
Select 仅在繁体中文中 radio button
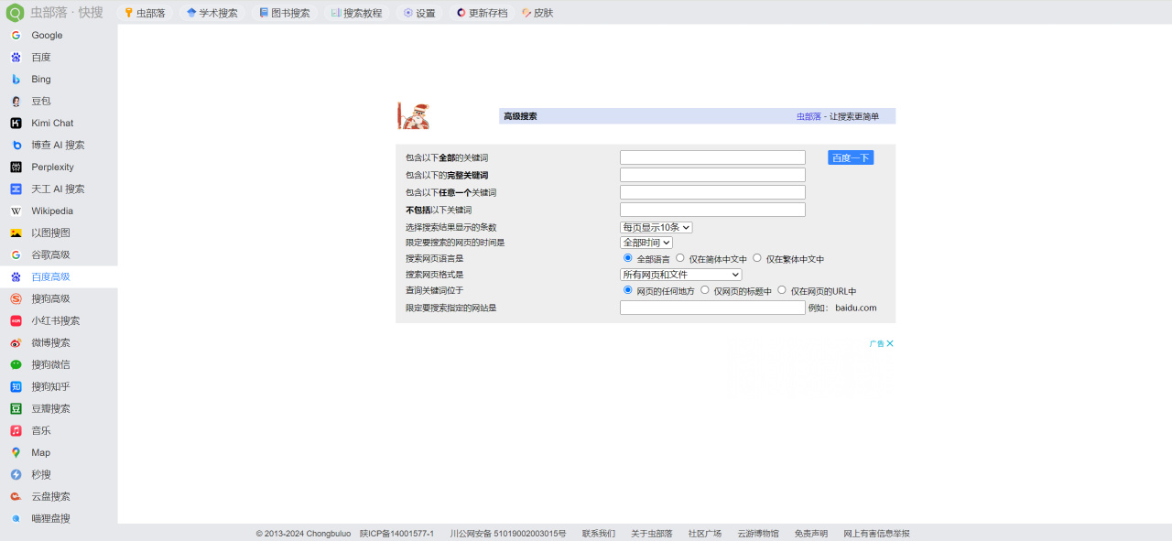pos(757,258)
